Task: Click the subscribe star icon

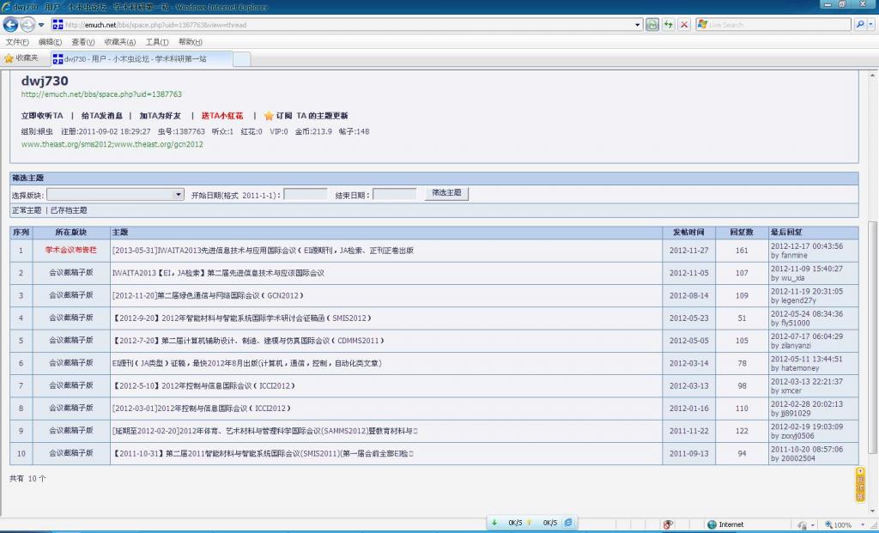Action: pyautogui.click(x=269, y=116)
